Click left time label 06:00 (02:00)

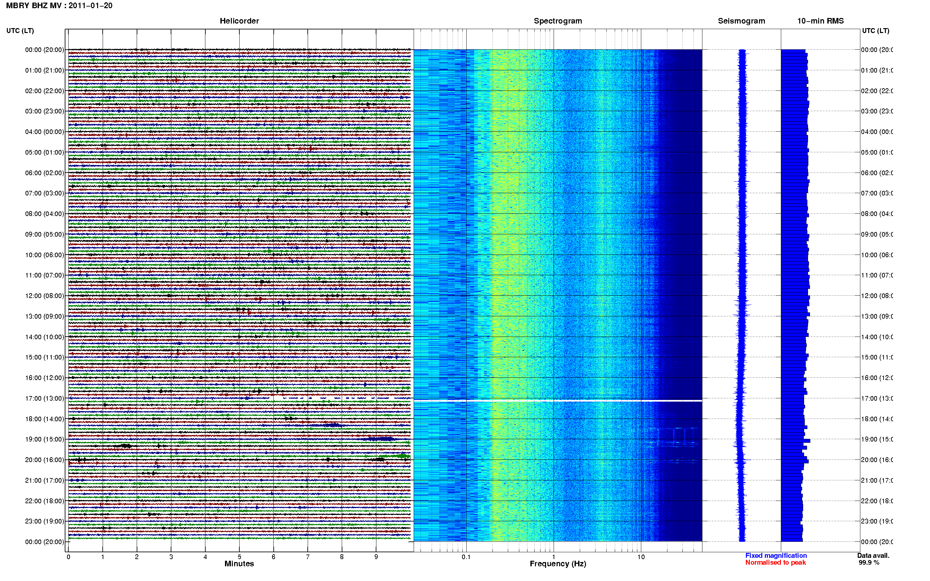pos(44,173)
